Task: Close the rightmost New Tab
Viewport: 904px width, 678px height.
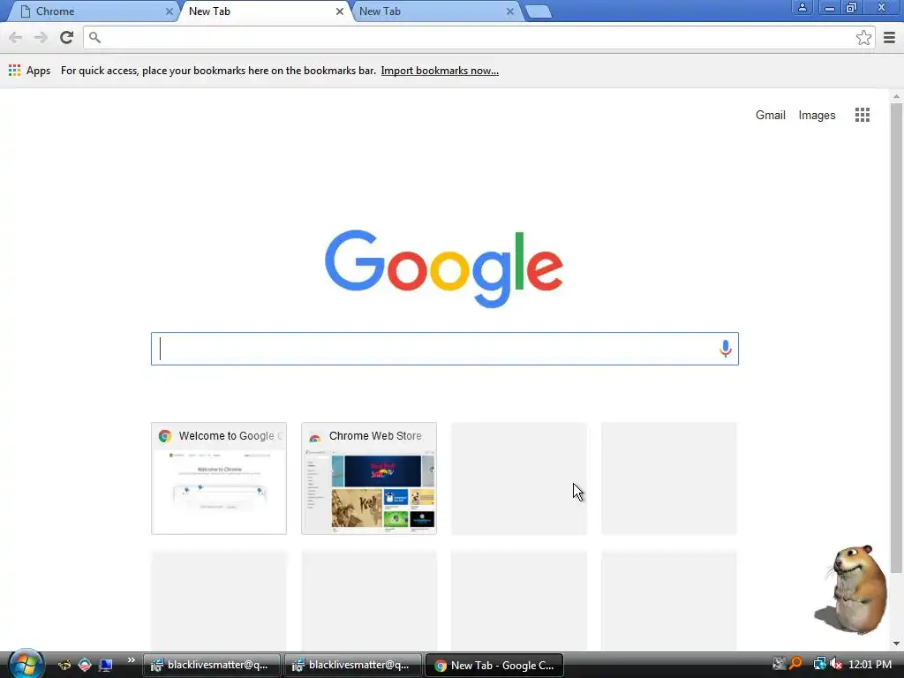Action: pyautogui.click(x=509, y=11)
